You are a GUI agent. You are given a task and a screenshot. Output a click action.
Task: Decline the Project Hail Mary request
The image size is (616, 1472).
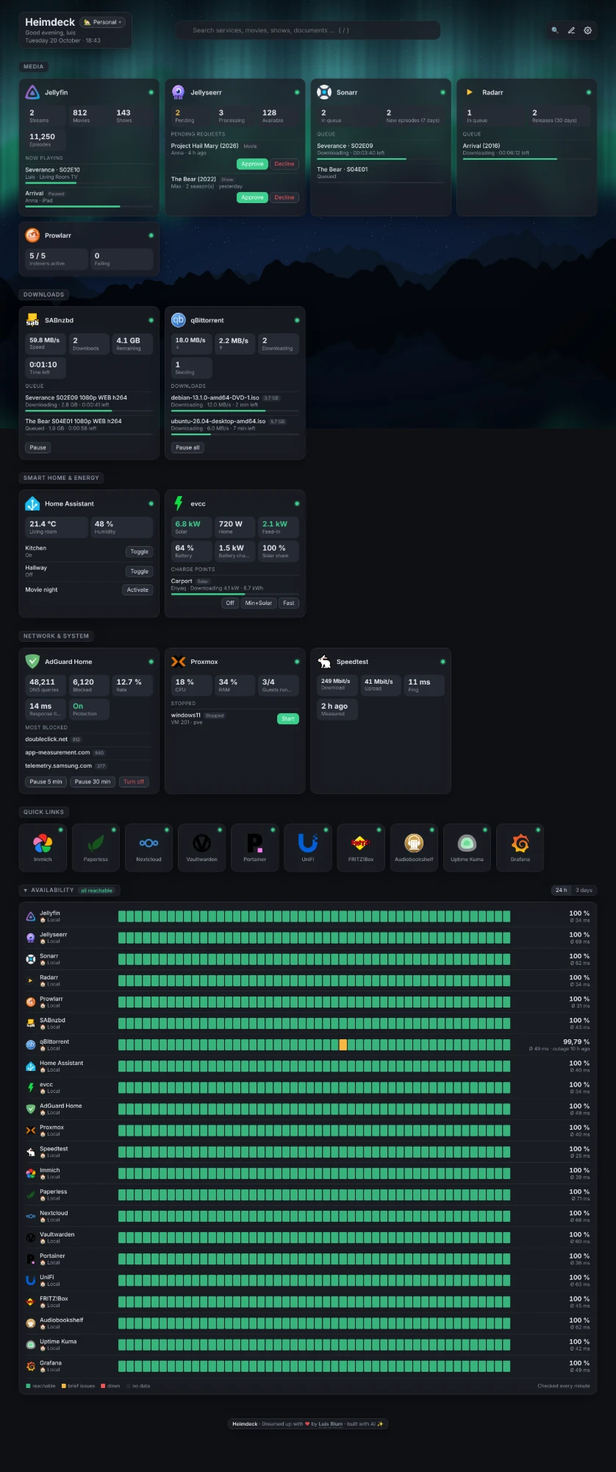pyautogui.click(x=284, y=164)
